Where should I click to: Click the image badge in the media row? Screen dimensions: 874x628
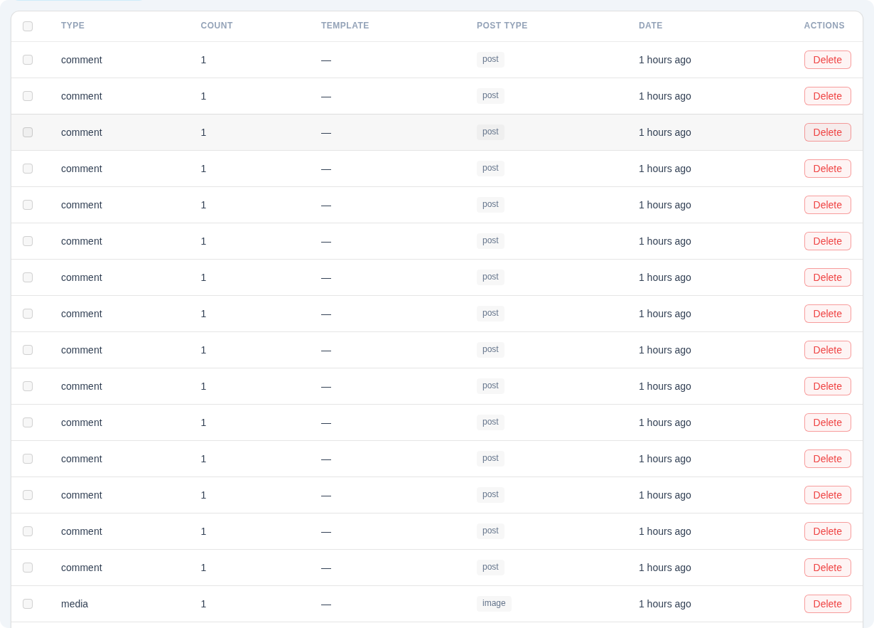pyautogui.click(x=494, y=604)
